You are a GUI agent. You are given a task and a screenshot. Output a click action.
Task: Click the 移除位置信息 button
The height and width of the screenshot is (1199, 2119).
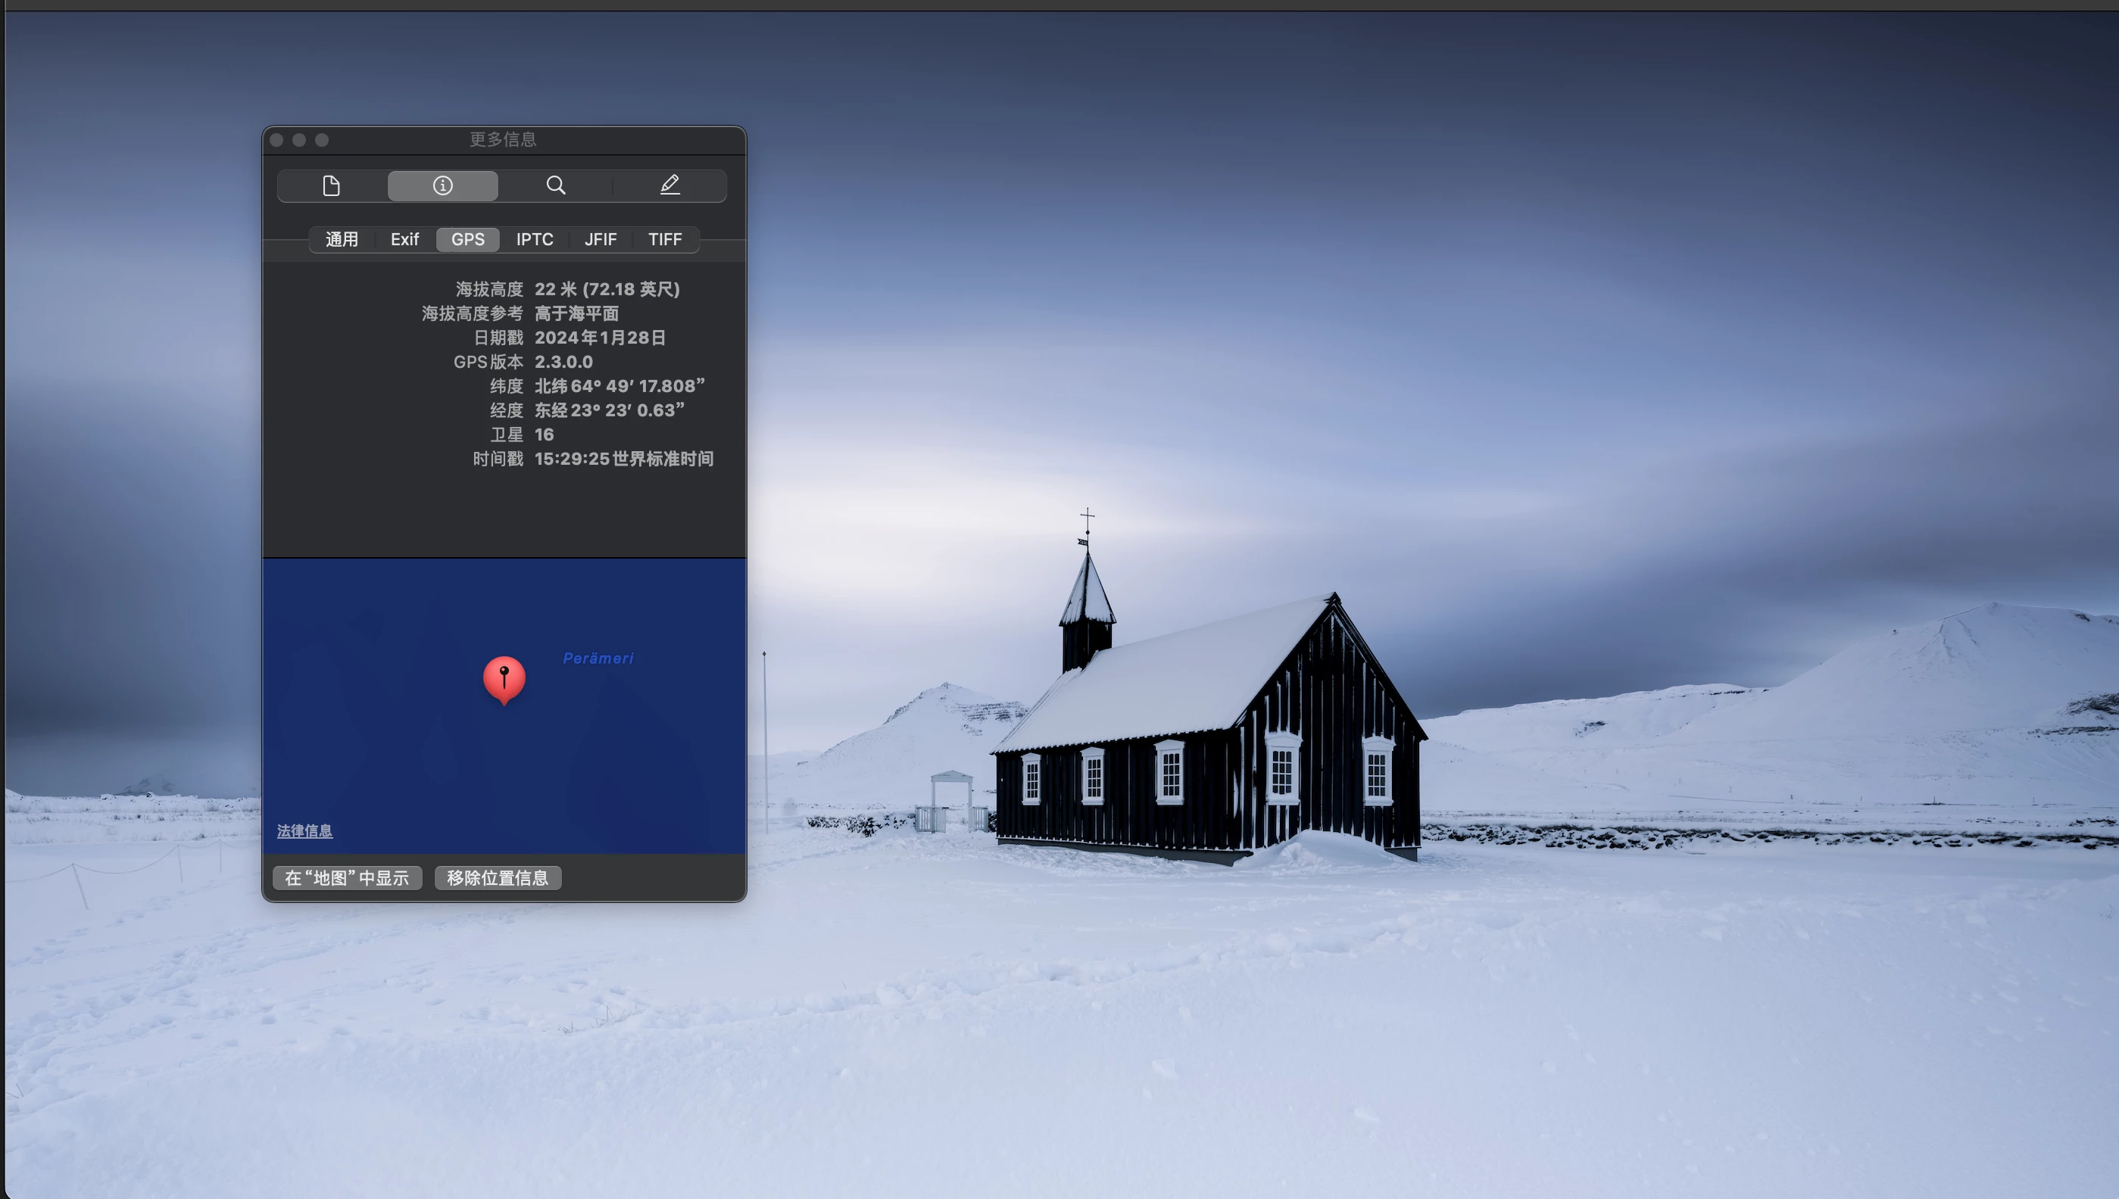[x=498, y=878]
